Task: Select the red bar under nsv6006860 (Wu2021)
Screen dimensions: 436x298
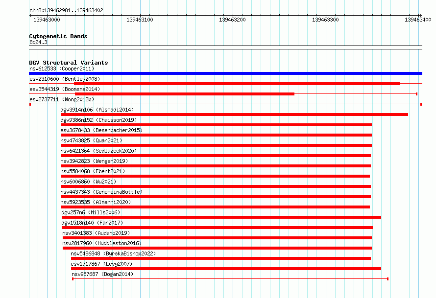Action: (x=216, y=186)
